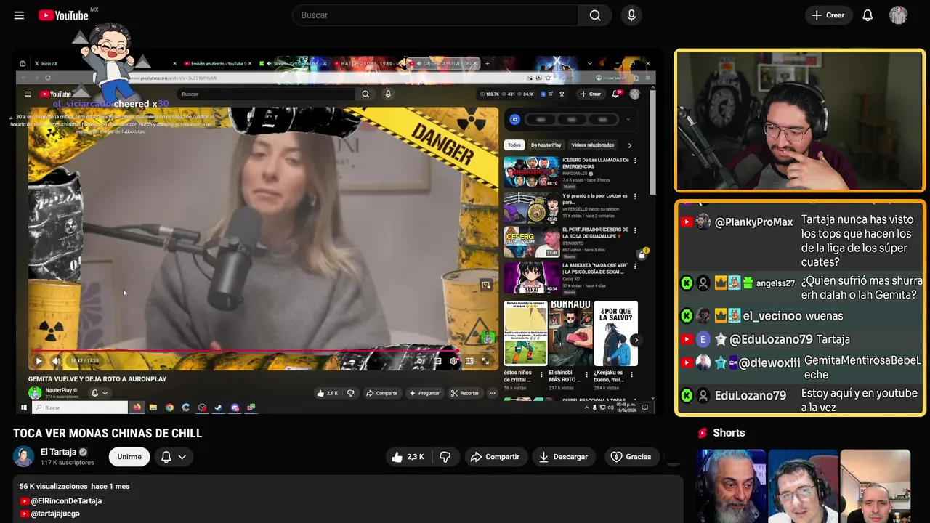Like the video showing 2,3 K likes
The image size is (930, 523).
pos(408,457)
